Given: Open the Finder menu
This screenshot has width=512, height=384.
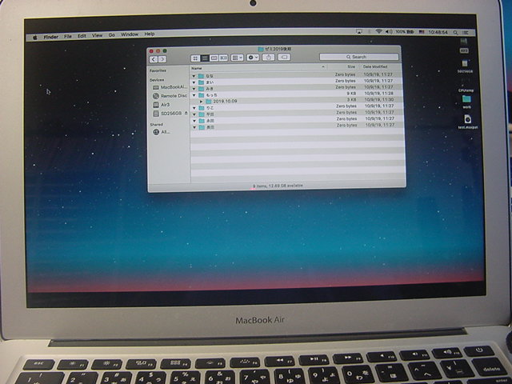Looking at the screenshot, I should [x=51, y=37].
